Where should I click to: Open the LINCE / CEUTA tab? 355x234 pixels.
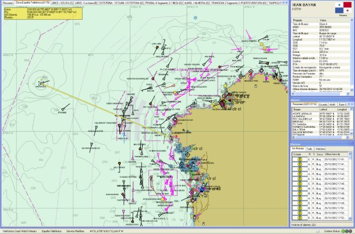tap(62, 3)
